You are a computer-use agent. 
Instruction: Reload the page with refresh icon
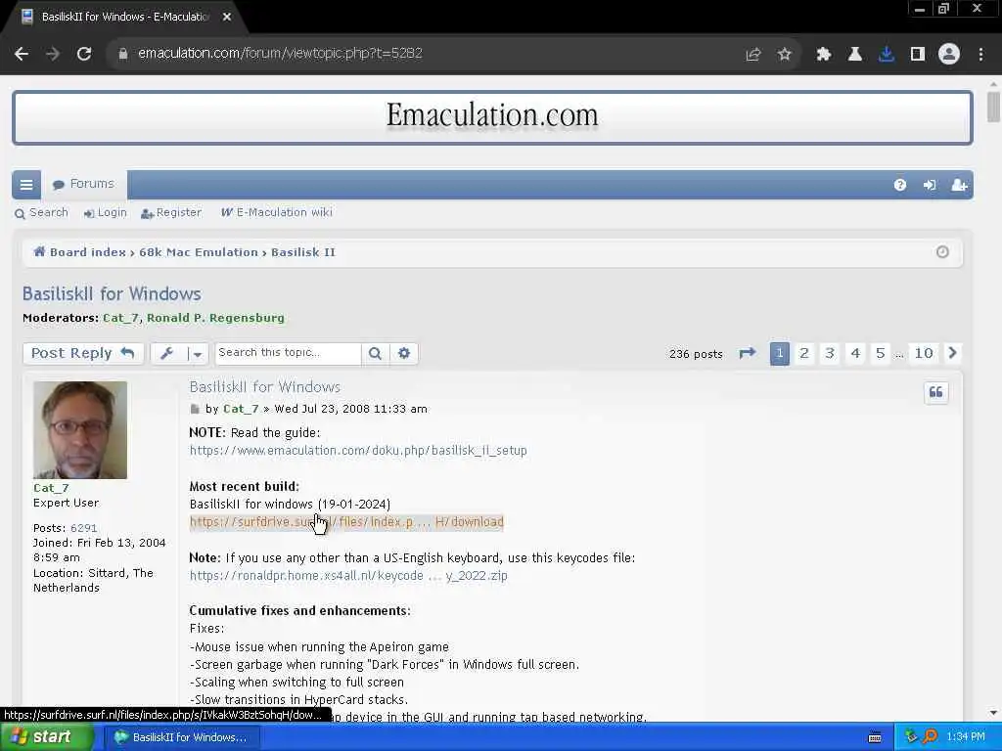coord(84,54)
